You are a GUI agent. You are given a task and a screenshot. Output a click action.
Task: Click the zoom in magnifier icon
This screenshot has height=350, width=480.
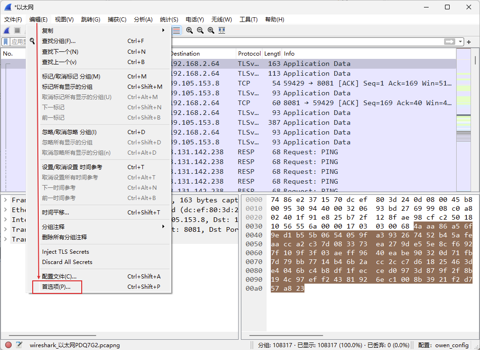[190, 30]
